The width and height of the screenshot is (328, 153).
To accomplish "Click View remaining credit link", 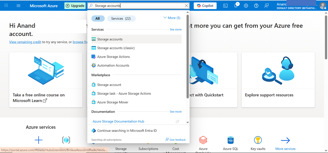I will coord(25,42).
